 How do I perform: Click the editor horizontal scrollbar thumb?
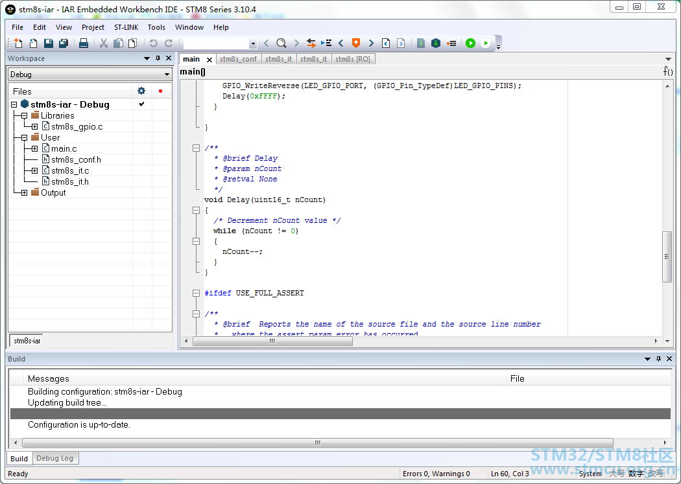(x=272, y=341)
